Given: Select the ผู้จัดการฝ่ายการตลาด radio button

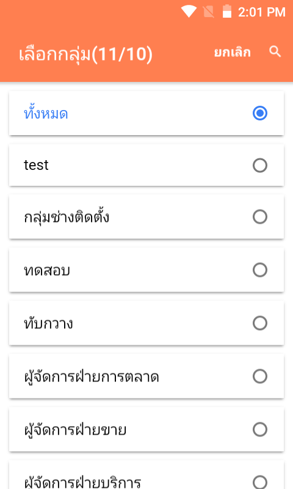Looking at the screenshot, I should 259,376.
